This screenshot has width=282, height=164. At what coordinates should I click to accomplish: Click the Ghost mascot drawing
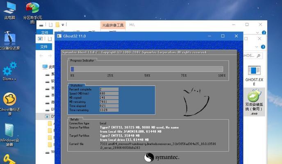[x=196, y=102]
